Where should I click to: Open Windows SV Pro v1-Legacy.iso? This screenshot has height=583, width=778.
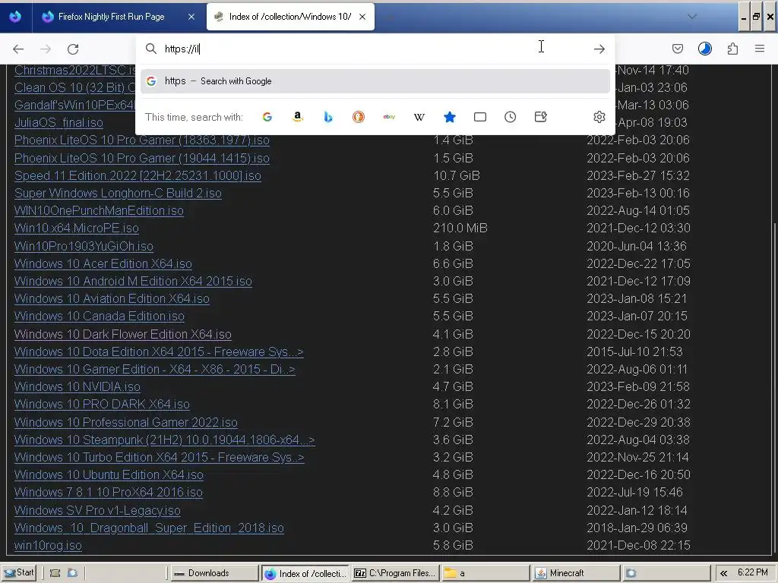97,511
